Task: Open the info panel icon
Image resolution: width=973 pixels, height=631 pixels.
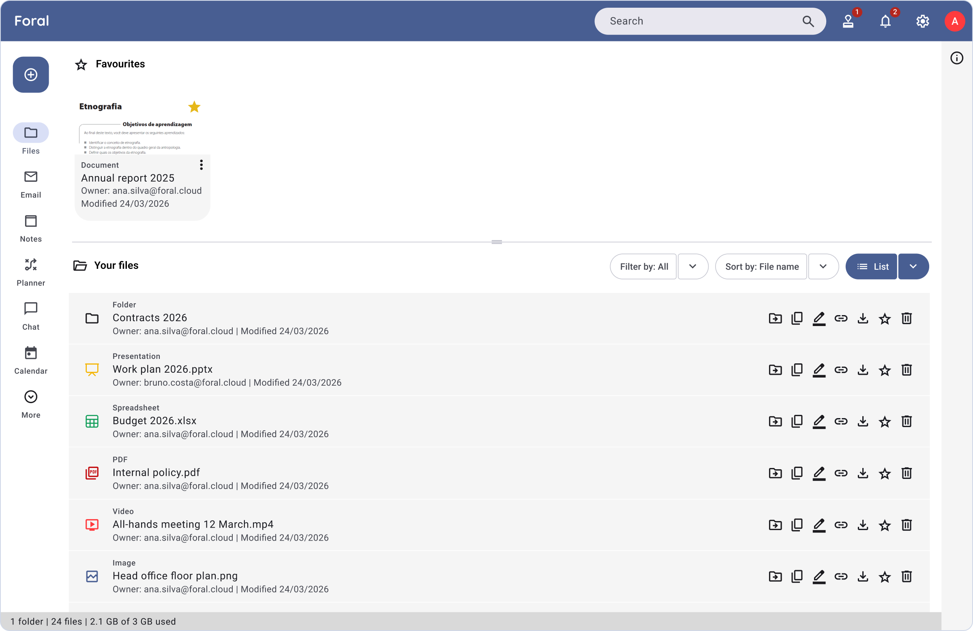Action: [957, 58]
